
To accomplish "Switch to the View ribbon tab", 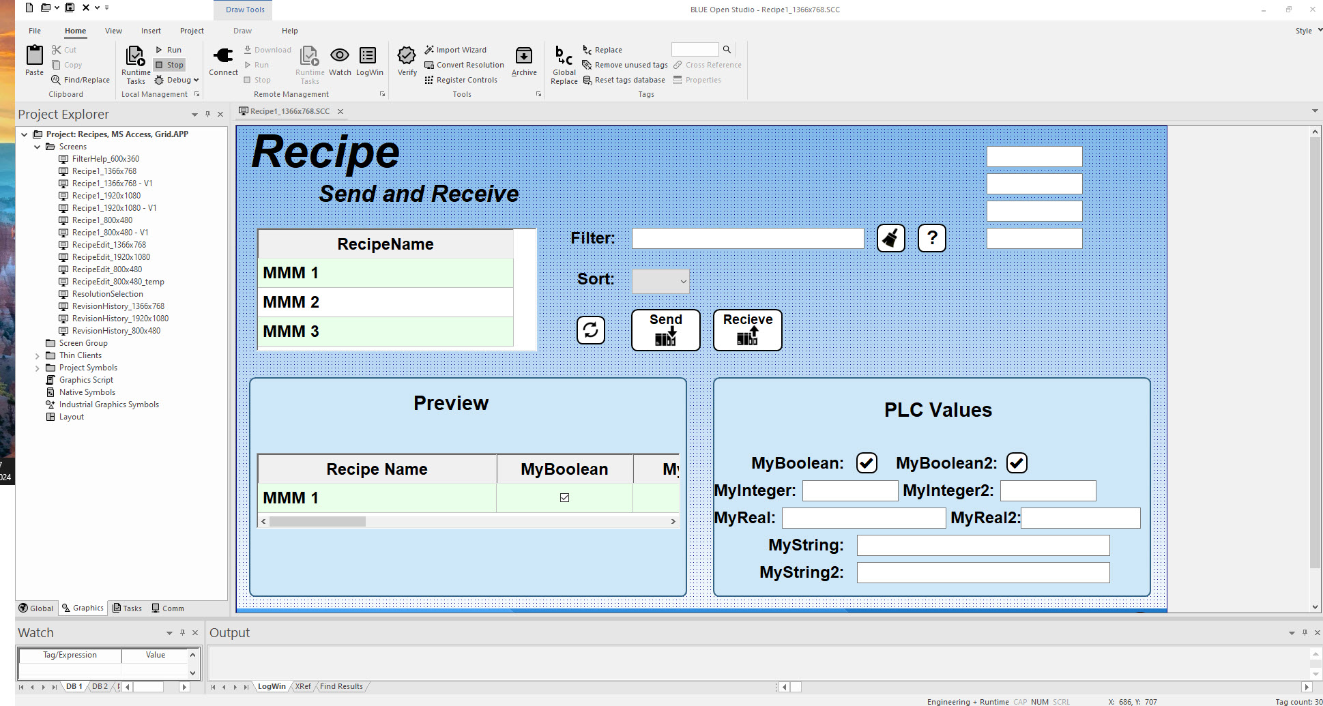I will (x=113, y=31).
